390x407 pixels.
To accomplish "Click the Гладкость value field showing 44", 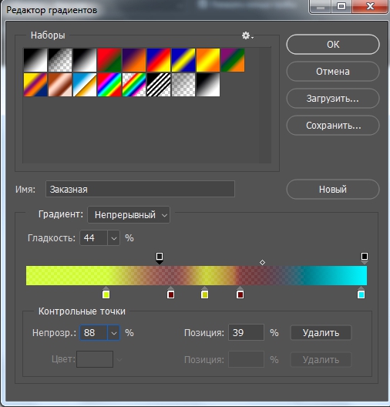I will click(x=93, y=237).
